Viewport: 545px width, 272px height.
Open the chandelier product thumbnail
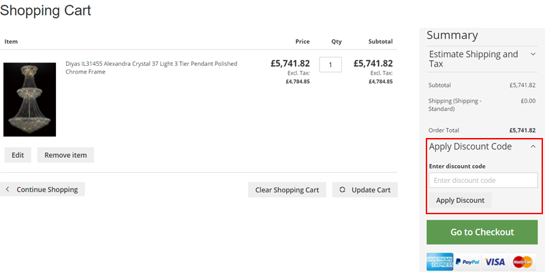tap(29, 99)
